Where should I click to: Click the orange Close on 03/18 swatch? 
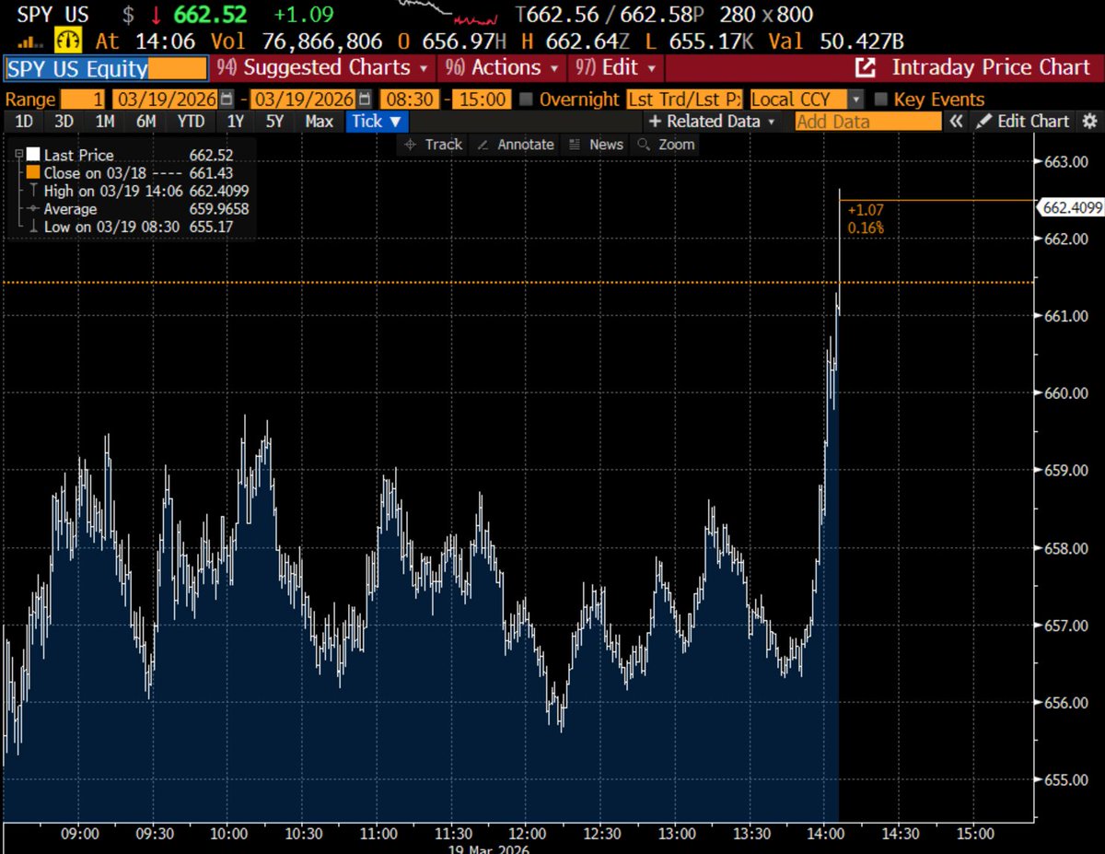point(33,173)
